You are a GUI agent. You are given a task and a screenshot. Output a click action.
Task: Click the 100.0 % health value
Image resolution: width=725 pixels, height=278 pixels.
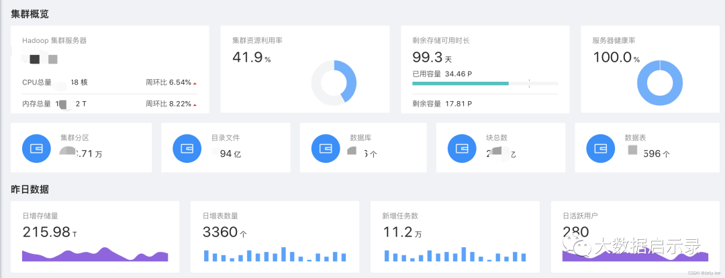click(616, 58)
